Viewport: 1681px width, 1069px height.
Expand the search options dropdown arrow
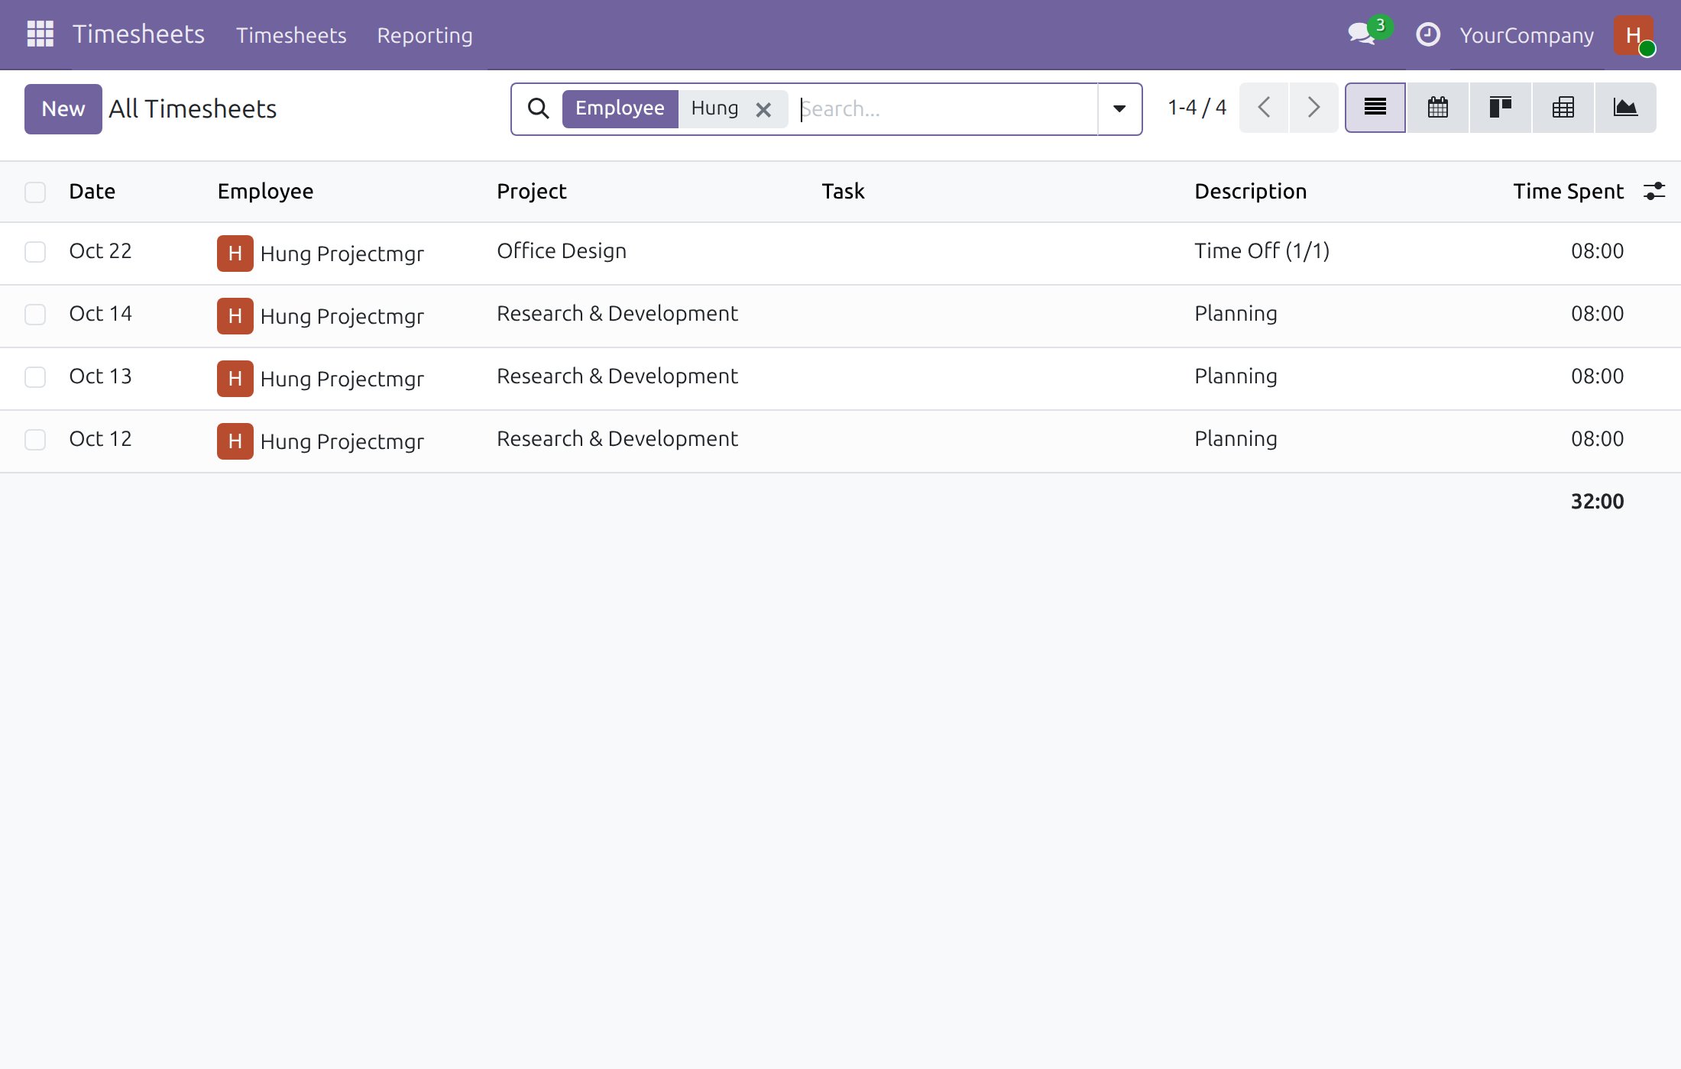tap(1119, 108)
